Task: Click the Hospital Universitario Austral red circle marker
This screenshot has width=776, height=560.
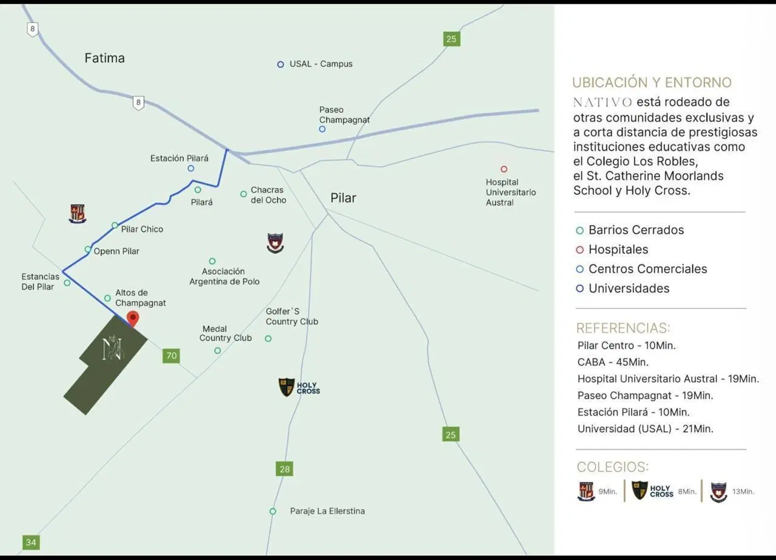Action: coord(504,169)
